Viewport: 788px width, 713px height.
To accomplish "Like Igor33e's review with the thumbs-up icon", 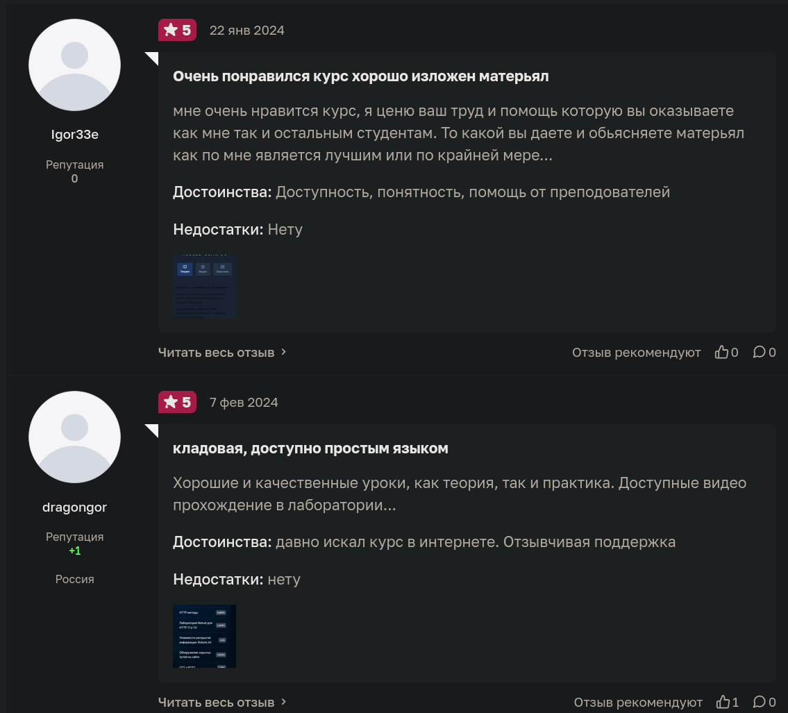I will pos(722,353).
